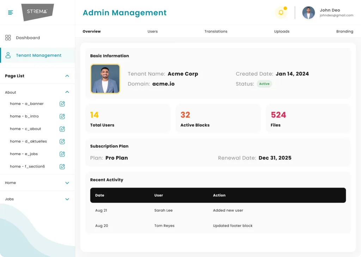This screenshot has width=361, height=257.
Task: Expand the Jobs group chevron
Action: 67,199
